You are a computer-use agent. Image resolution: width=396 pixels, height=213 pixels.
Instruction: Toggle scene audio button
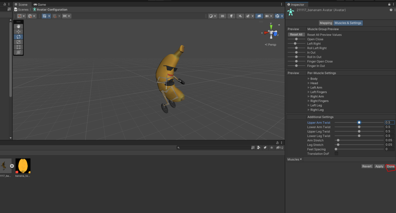point(241,16)
